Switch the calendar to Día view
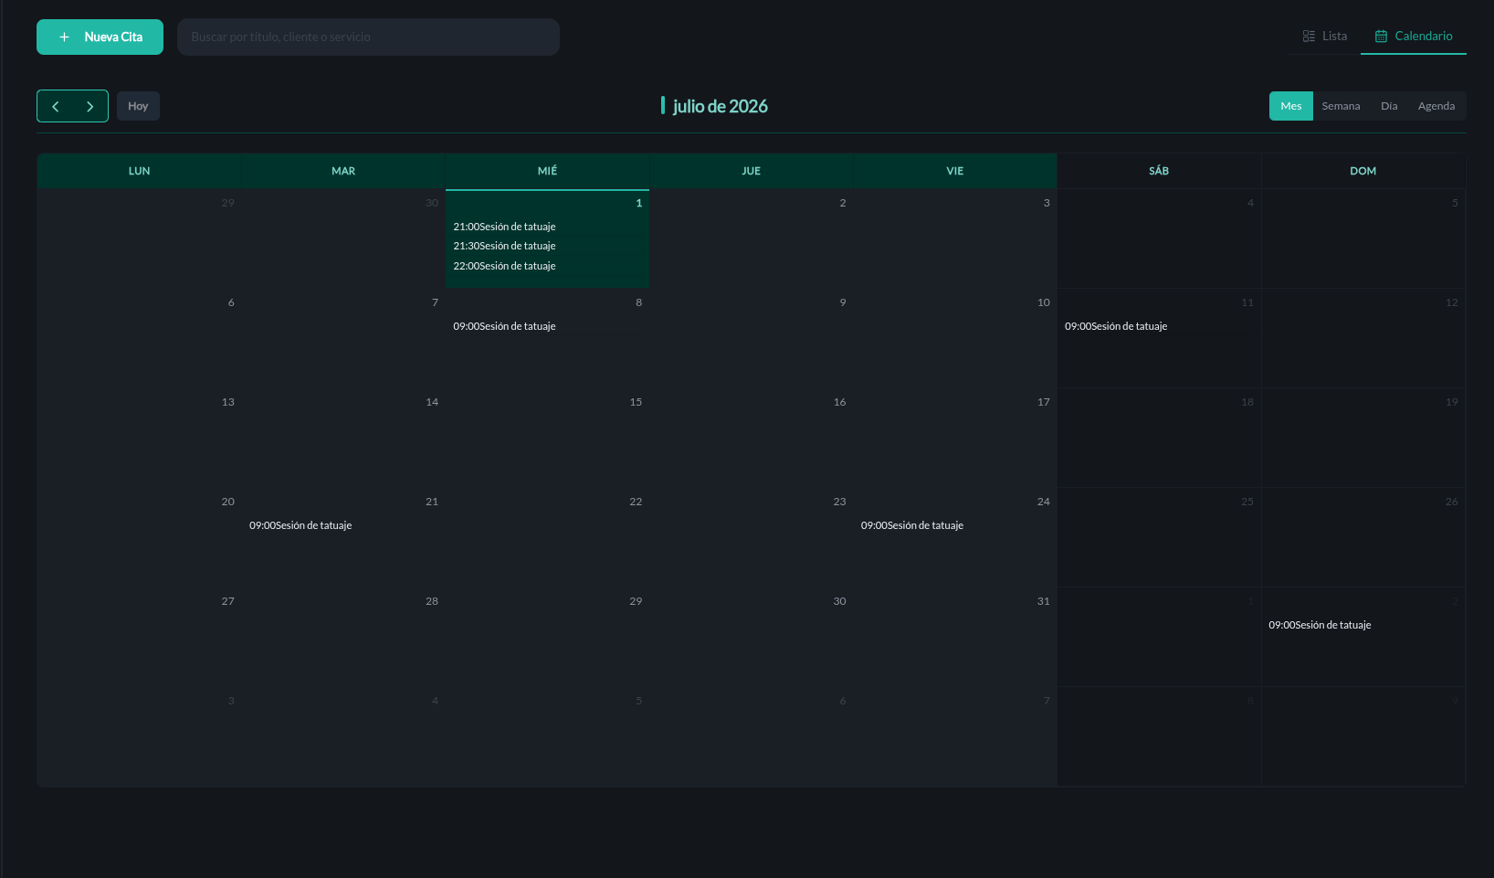This screenshot has width=1494, height=878. click(1389, 106)
